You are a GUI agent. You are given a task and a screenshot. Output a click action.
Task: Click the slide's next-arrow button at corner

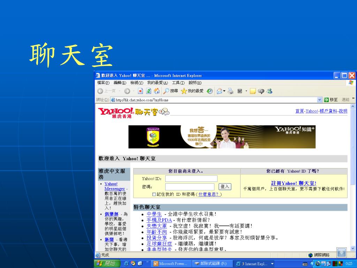pyautogui.click(x=342, y=252)
